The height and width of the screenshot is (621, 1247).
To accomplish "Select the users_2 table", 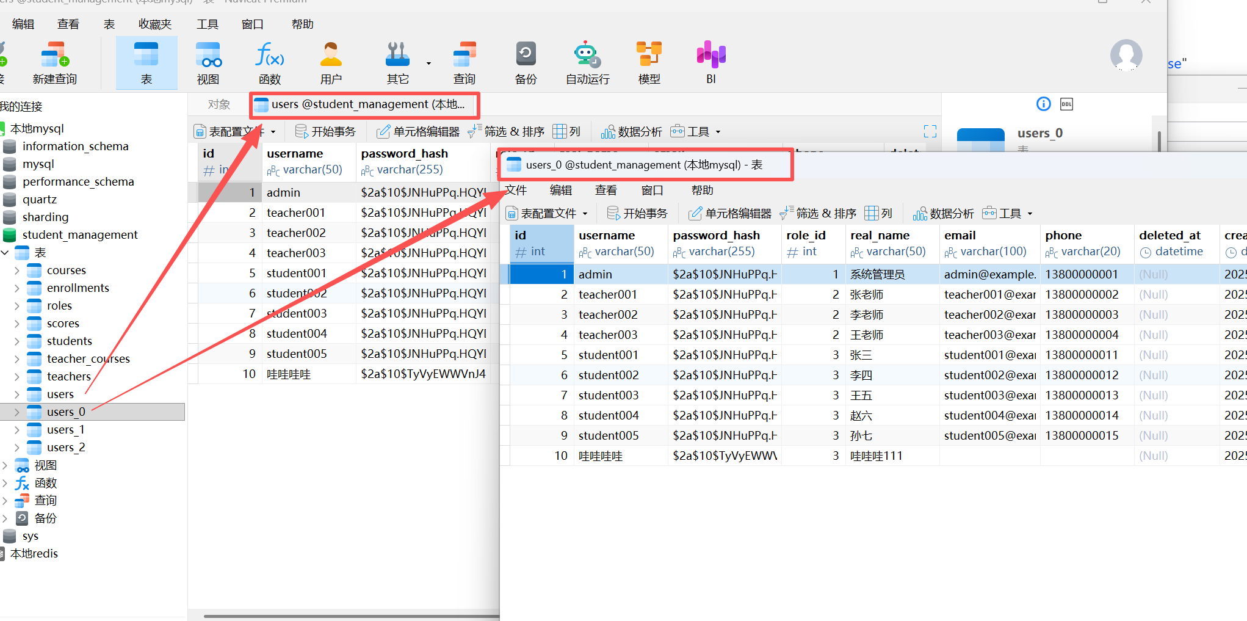I will coord(66,447).
